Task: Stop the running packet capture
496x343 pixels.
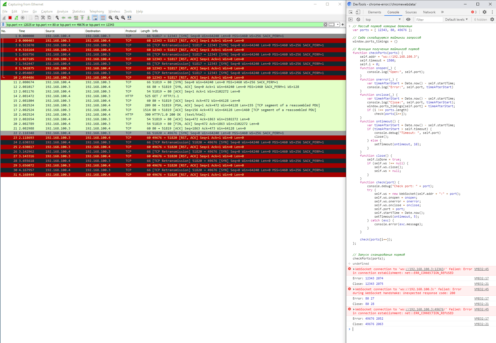Action: coord(10,18)
